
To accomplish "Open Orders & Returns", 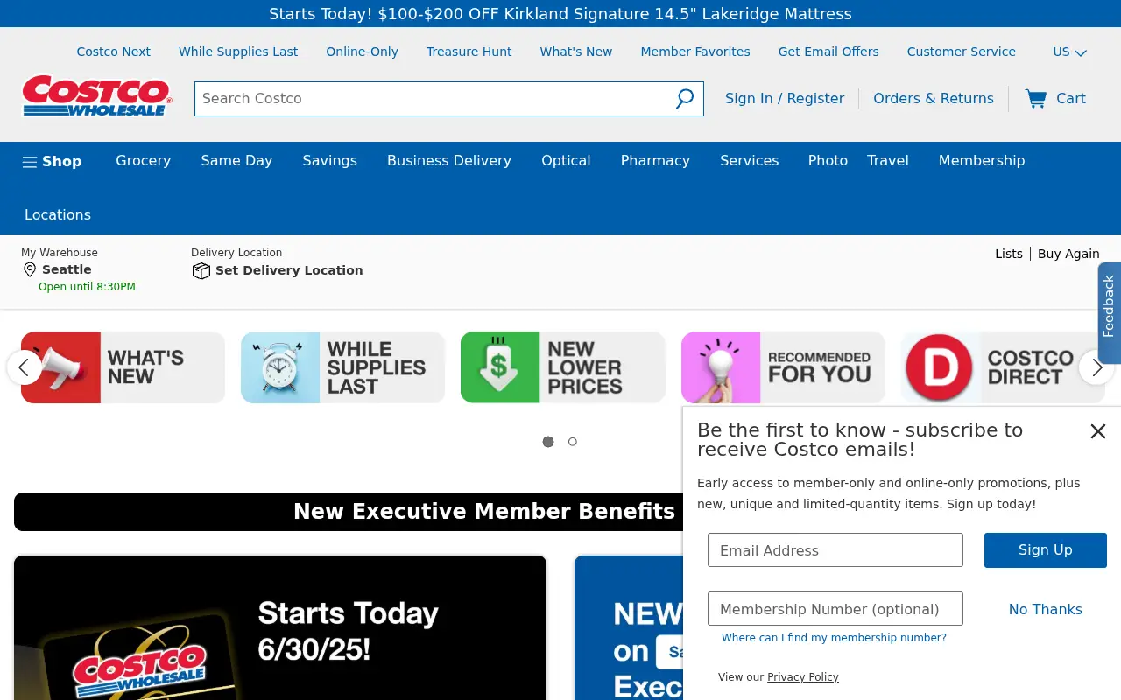I will point(934,99).
